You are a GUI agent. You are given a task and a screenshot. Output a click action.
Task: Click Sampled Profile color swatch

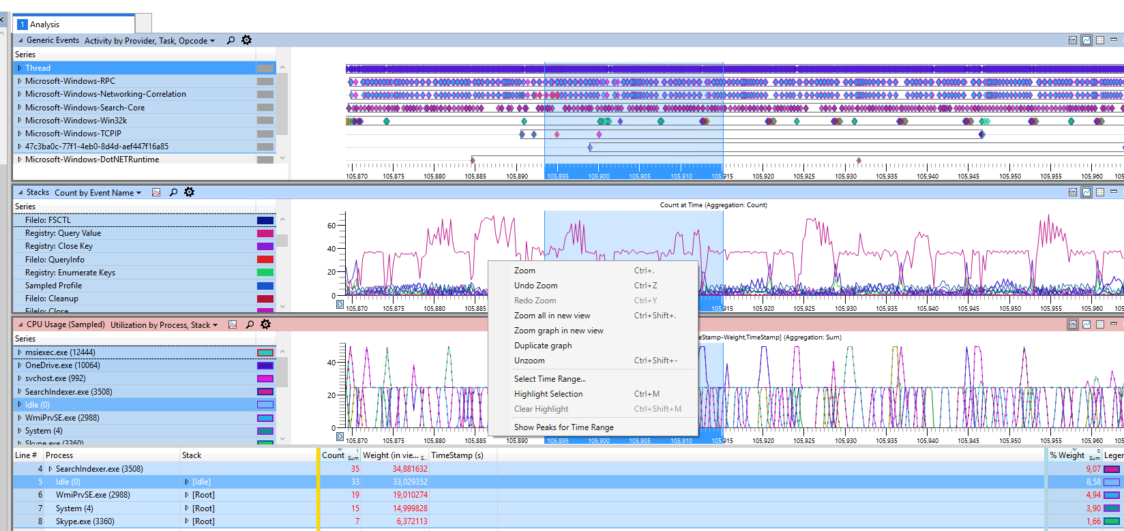click(x=265, y=286)
